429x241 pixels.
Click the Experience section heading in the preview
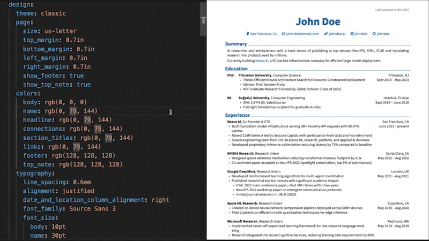click(238, 115)
